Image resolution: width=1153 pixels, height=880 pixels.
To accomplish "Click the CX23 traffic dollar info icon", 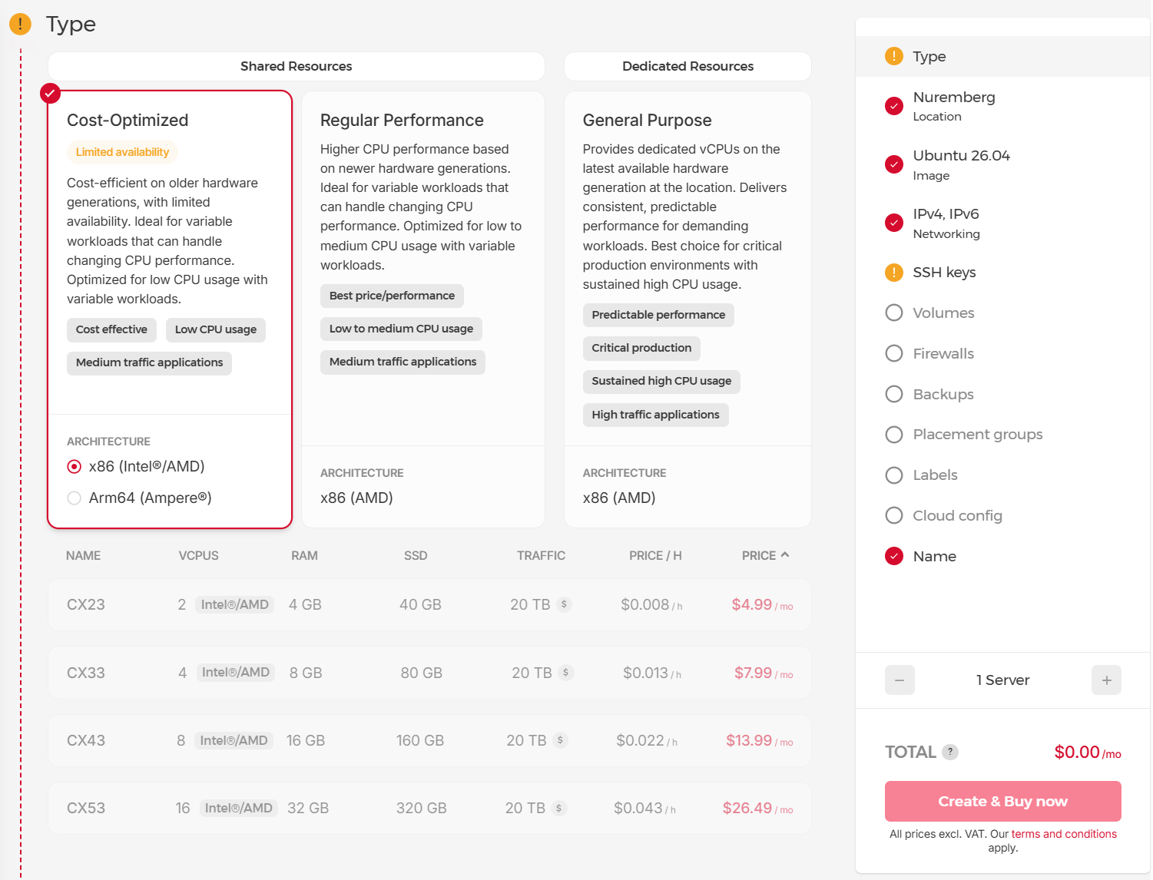I will point(564,604).
